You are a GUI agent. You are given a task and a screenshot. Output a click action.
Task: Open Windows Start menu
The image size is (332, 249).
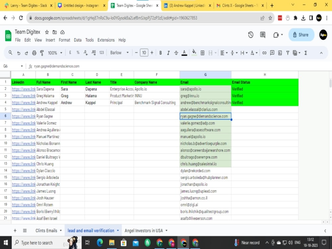tap(6, 243)
